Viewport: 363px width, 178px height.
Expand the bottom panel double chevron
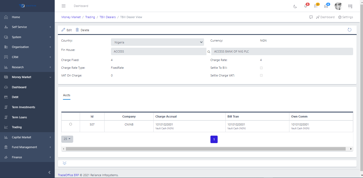tap(64, 163)
